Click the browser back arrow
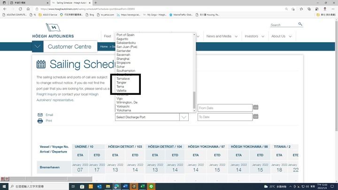Viewport: 338px width, 190px height. point(5,9)
